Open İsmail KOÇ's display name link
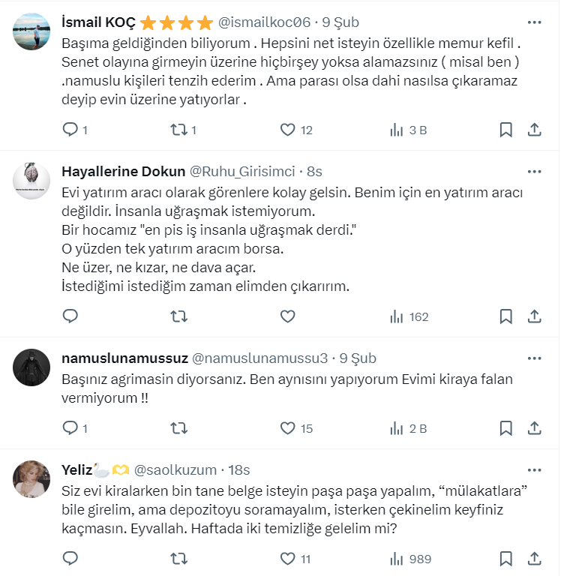 pos(98,22)
